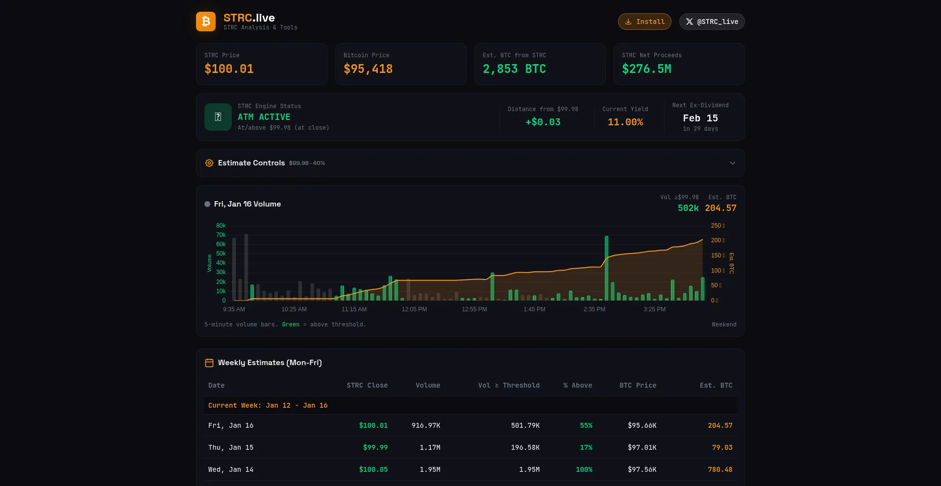Screen dimensions: 941x486
Task: Click the orange Bitcoin logo icon
Action: click(205, 22)
